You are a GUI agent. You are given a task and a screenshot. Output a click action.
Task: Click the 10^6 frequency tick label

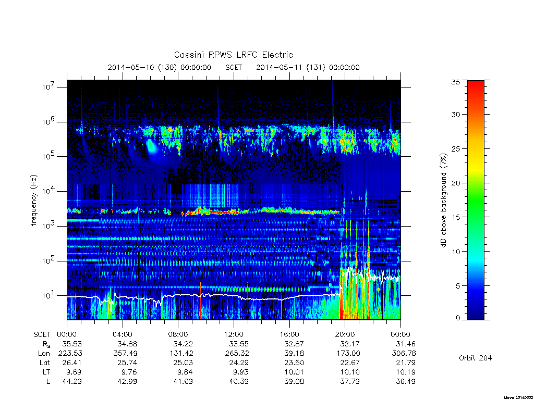click(x=48, y=122)
